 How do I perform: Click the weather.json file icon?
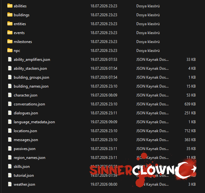click(10, 184)
